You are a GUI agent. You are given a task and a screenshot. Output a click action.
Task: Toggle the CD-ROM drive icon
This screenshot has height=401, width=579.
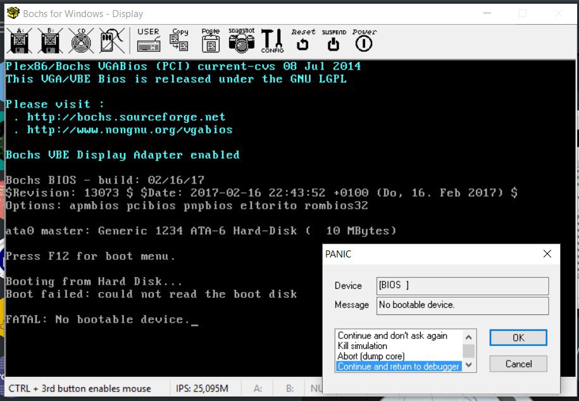[81, 40]
